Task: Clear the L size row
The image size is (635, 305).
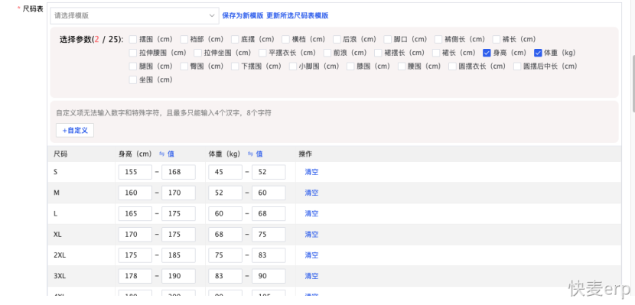Action: (311, 213)
